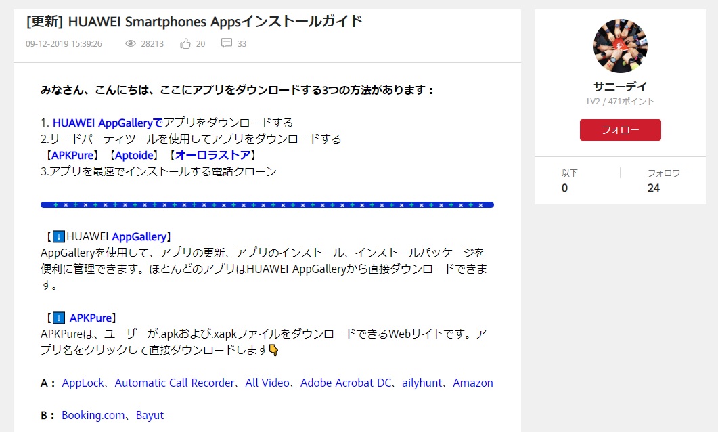Click the フォロワー count 24
Image resolution: width=718 pixels, height=432 pixels.
pyautogui.click(x=654, y=188)
